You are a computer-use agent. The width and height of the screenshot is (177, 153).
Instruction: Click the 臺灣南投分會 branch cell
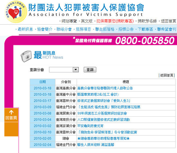pyautogui.click(x=66, y=120)
